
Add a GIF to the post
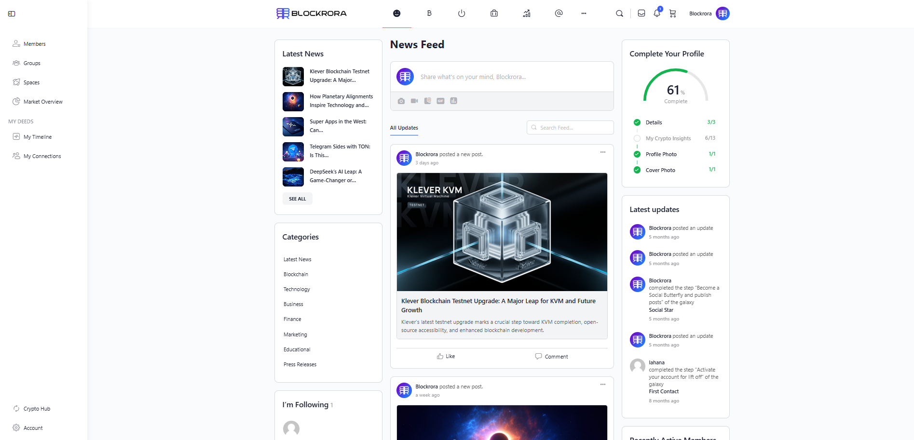coord(440,101)
